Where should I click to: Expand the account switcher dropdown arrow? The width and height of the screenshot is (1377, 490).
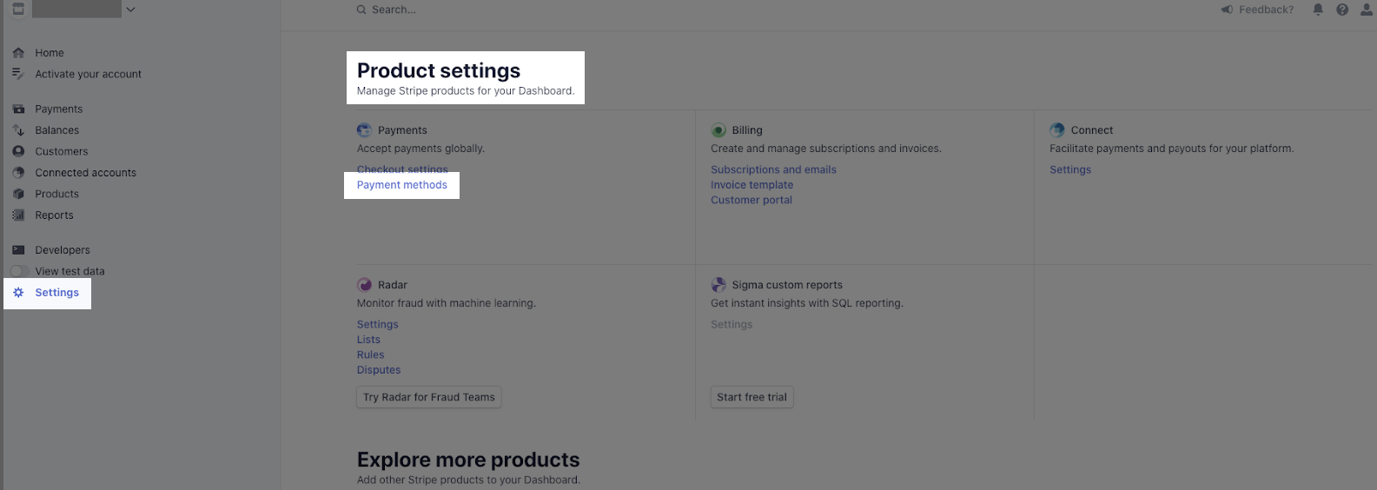[130, 10]
